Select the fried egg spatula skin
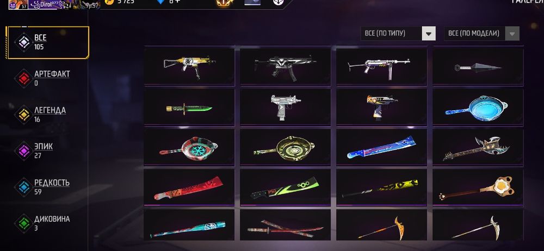This screenshot has height=251, width=544. click(x=478, y=187)
